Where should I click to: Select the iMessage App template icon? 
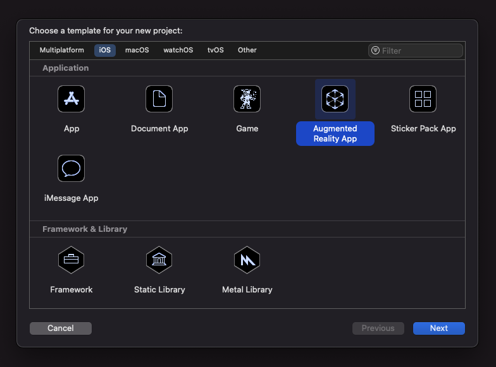pyautogui.click(x=71, y=169)
